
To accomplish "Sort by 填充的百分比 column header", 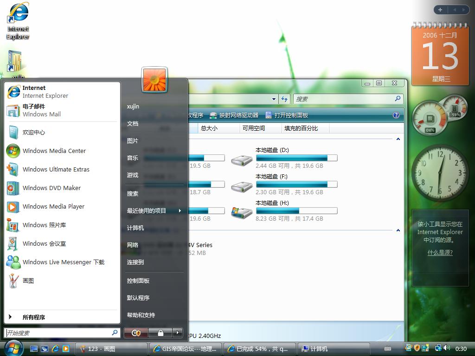I will pos(305,128).
